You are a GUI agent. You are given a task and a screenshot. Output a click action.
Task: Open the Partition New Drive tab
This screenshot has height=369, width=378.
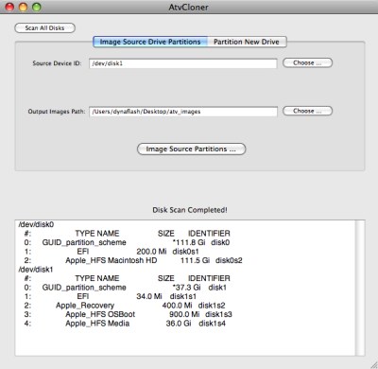(247, 42)
